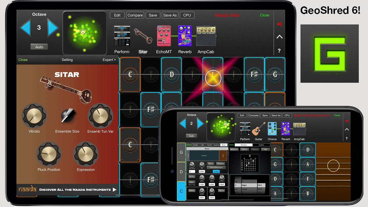Click Discover All The Naada Instruments banner
368x207 pixels.
coord(68,190)
